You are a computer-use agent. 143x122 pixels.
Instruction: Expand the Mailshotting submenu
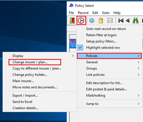pos(110,96)
